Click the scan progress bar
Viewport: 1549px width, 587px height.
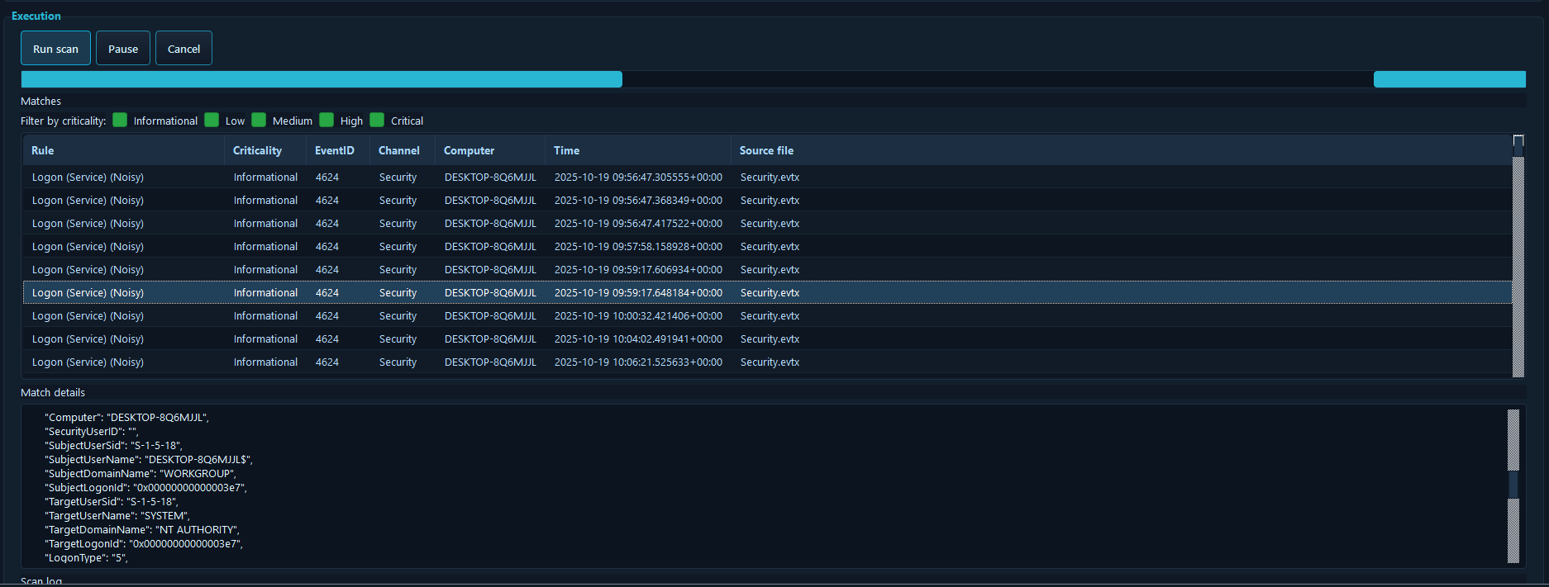pos(773,79)
